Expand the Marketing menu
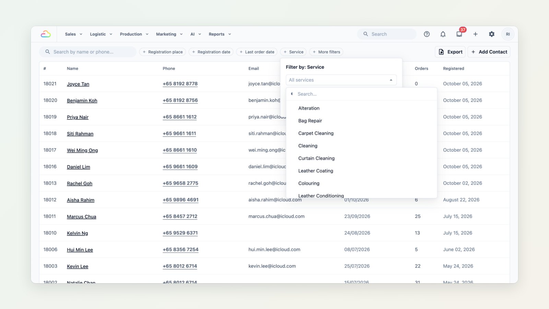 click(x=169, y=34)
